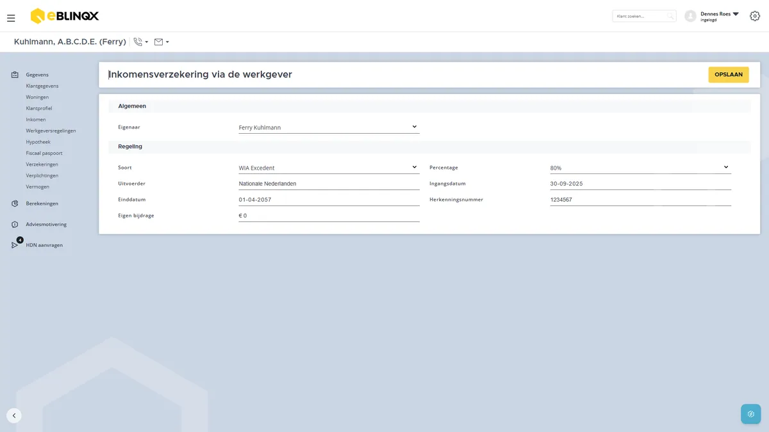Click the Eigen bijdrage field showing € 0
Viewport: 769px width, 432px height.
point(329,216)
